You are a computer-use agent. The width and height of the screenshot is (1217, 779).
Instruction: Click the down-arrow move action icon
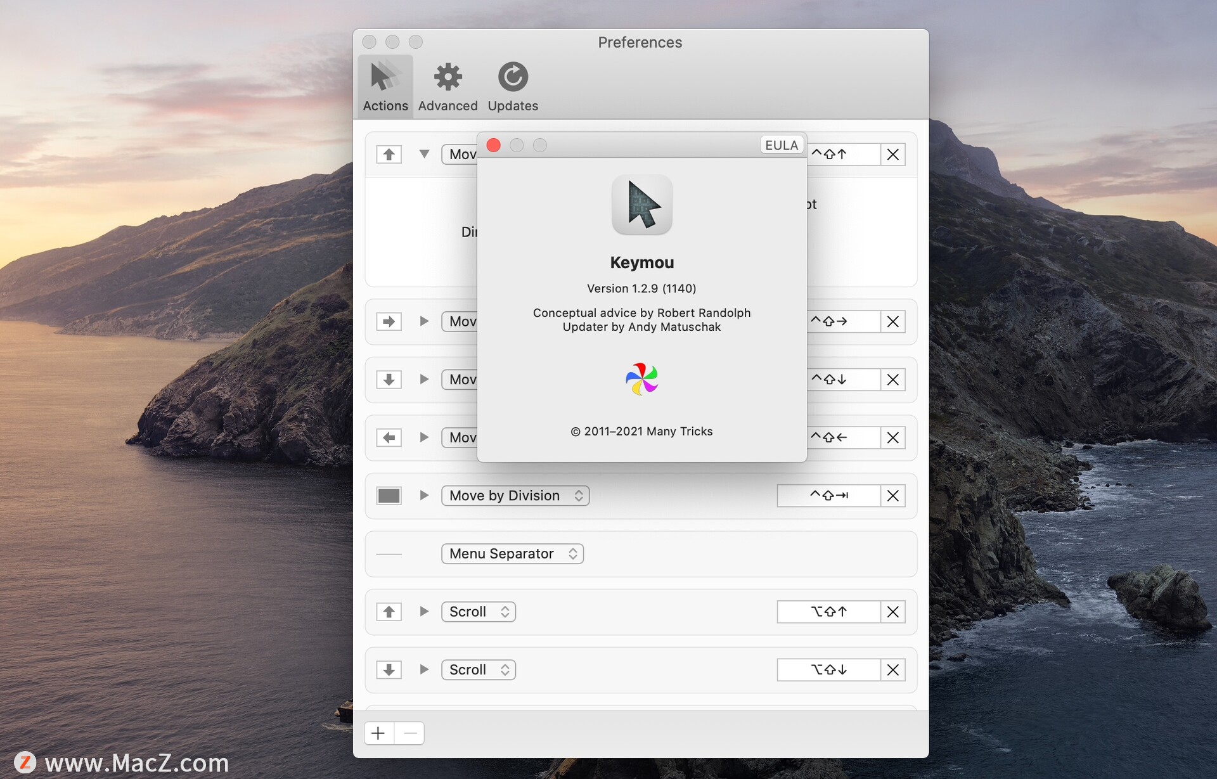(389, 380)
